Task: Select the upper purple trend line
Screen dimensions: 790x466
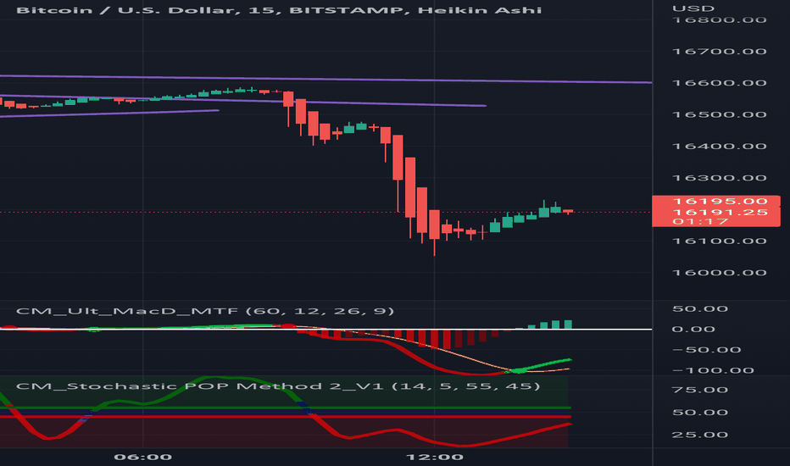Action: click(x=326, y=79)
